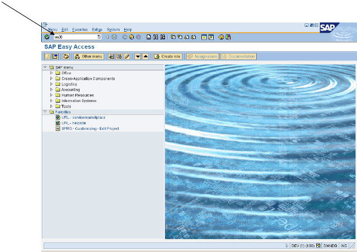Click the green Enter checkmark icon
Viewport: 357px width, 252px height.
pos(47,37)
